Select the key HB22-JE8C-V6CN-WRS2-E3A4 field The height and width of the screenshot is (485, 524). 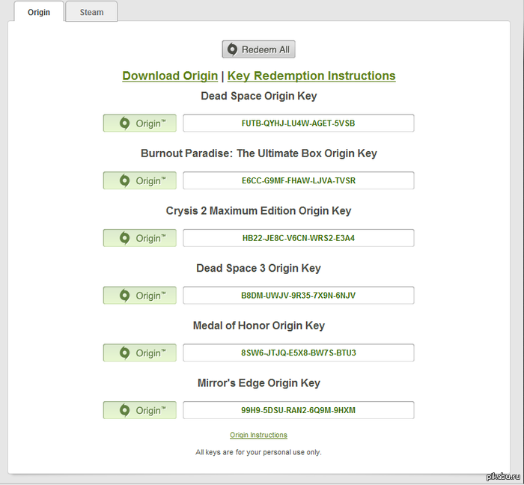[x=299, y=238]
